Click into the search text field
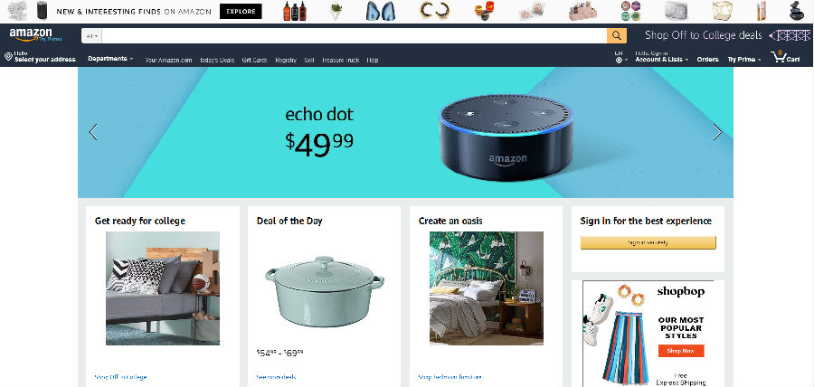The height and width of the screenshot is (387, 814). pos(354,36)
